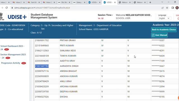Click the forward navigation arrow
Image resolution: width=179 pixels, height=101 pixels.
[2, 8]
